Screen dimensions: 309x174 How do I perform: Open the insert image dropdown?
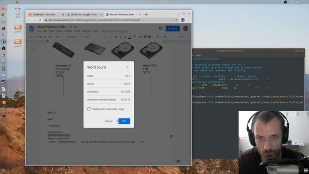point(150,37)
